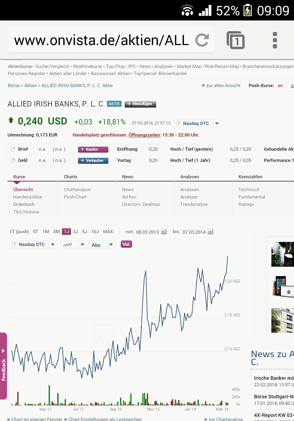Expand the Nasdaq OTC exchange dropdown near price
Screen dimensions: 294x421
(x=217, y=123)
